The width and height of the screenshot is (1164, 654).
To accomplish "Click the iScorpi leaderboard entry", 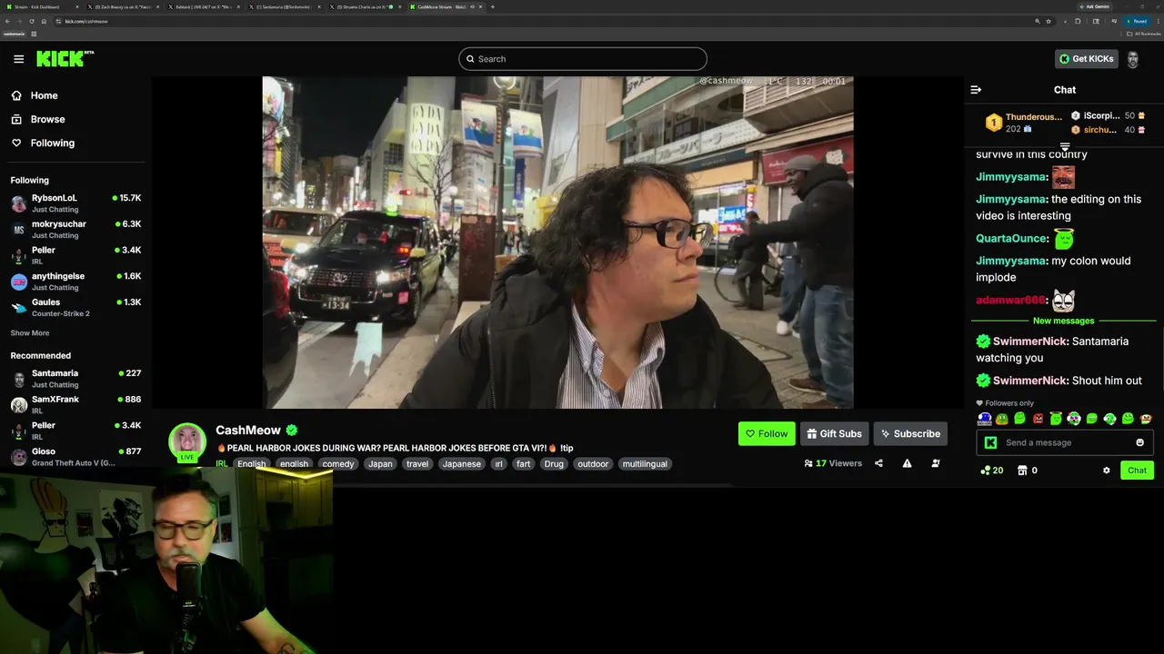I will [1108, 116].
